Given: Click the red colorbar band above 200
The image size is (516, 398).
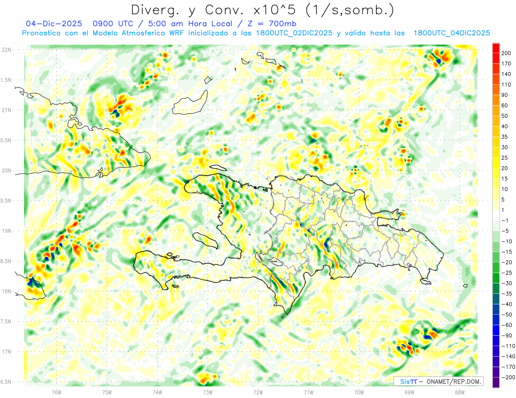Looking at the screenshot, I should [496, 48].
